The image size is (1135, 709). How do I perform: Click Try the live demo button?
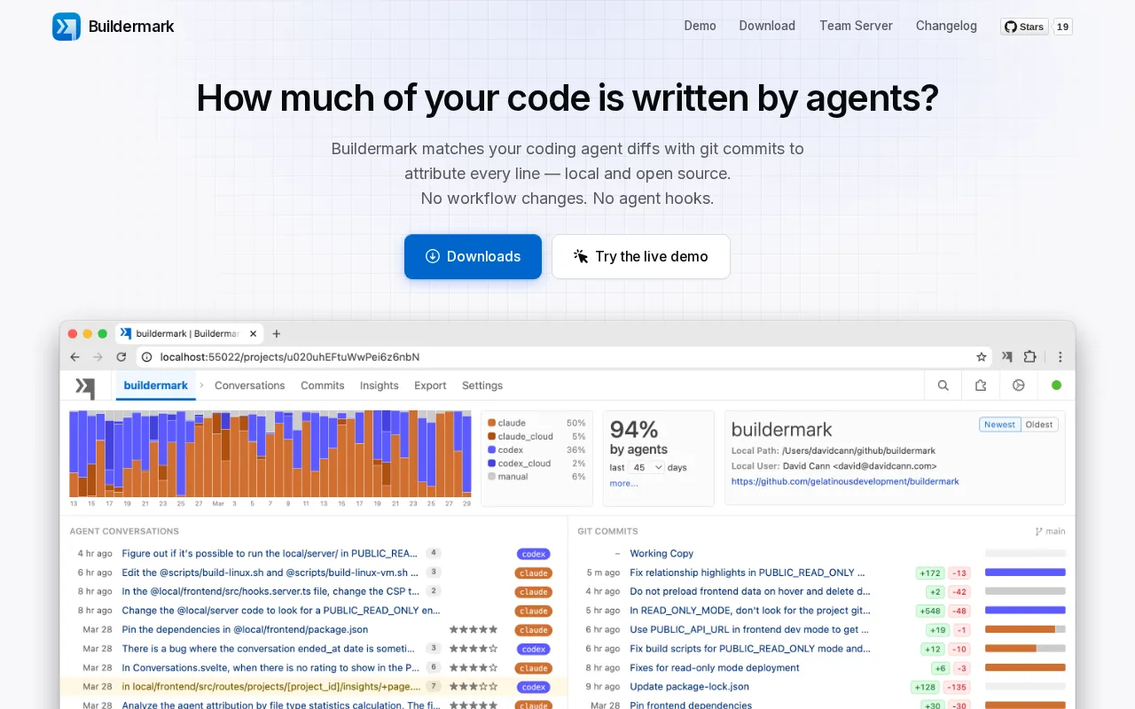pos(641,256)
